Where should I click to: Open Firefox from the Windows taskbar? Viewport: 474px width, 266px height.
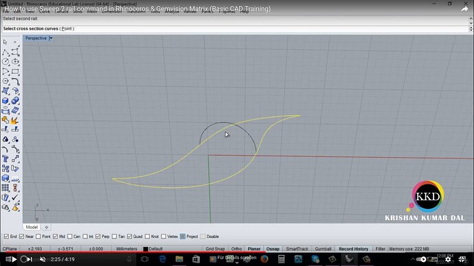coord(264,259)
